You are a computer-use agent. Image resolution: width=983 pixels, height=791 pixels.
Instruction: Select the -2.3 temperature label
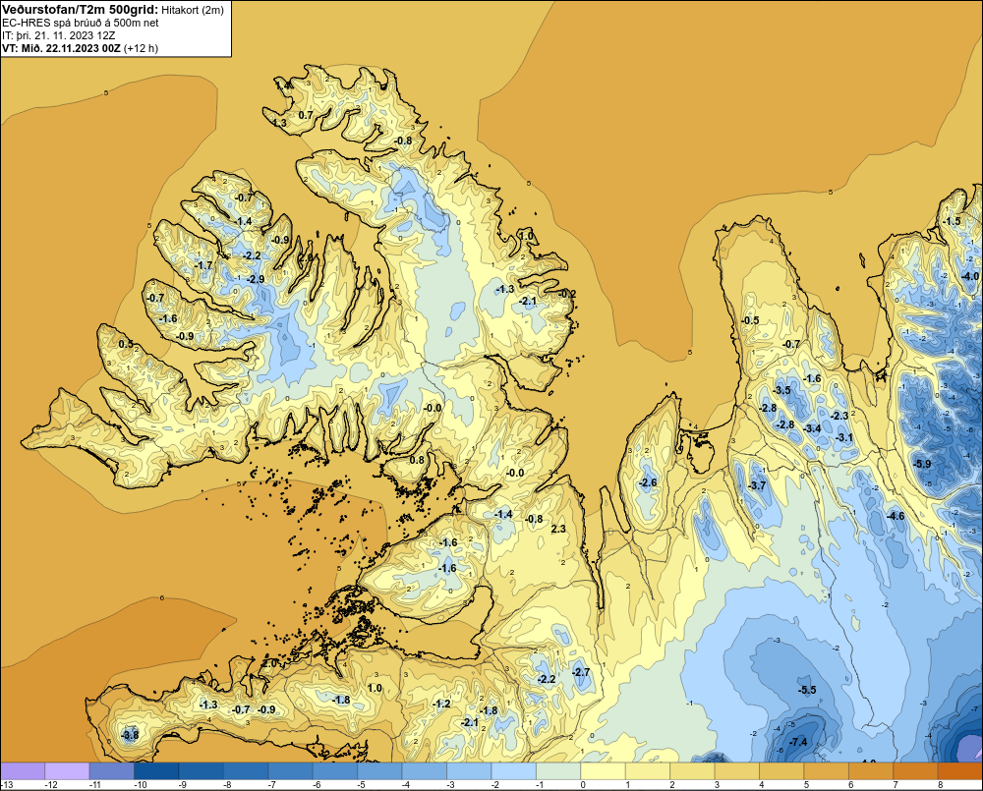[x=838, y=417]
